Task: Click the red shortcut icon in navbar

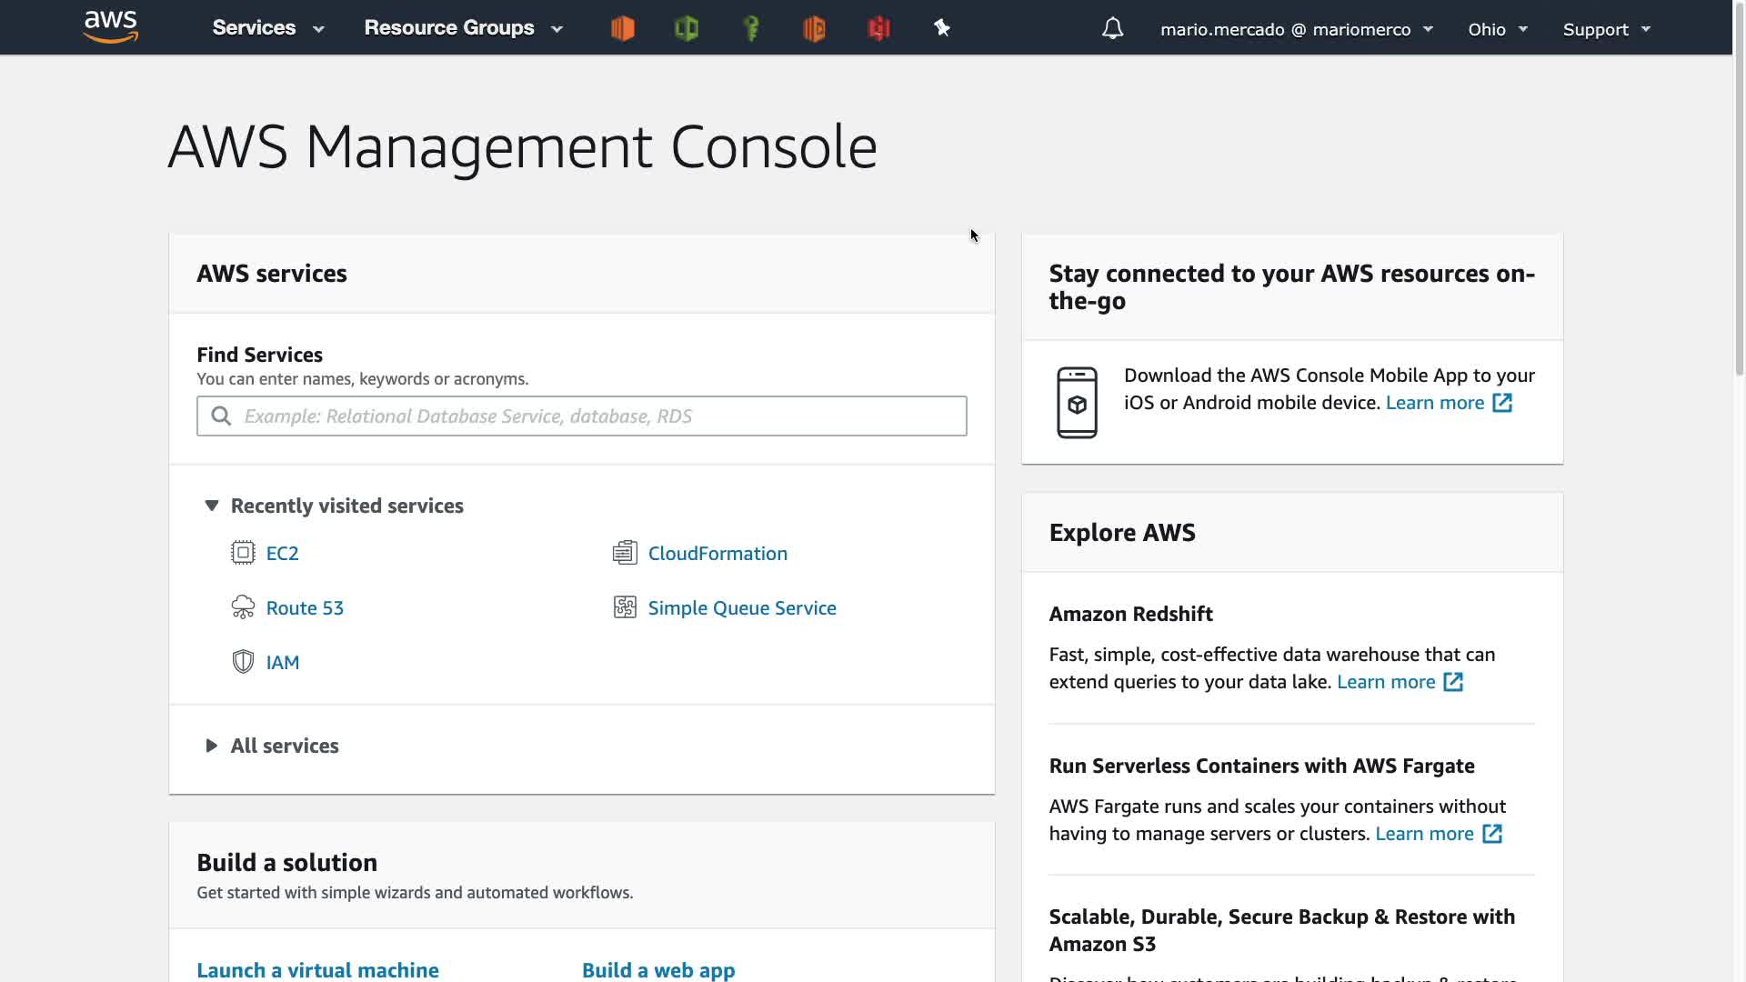Action: tap(878, 28)
